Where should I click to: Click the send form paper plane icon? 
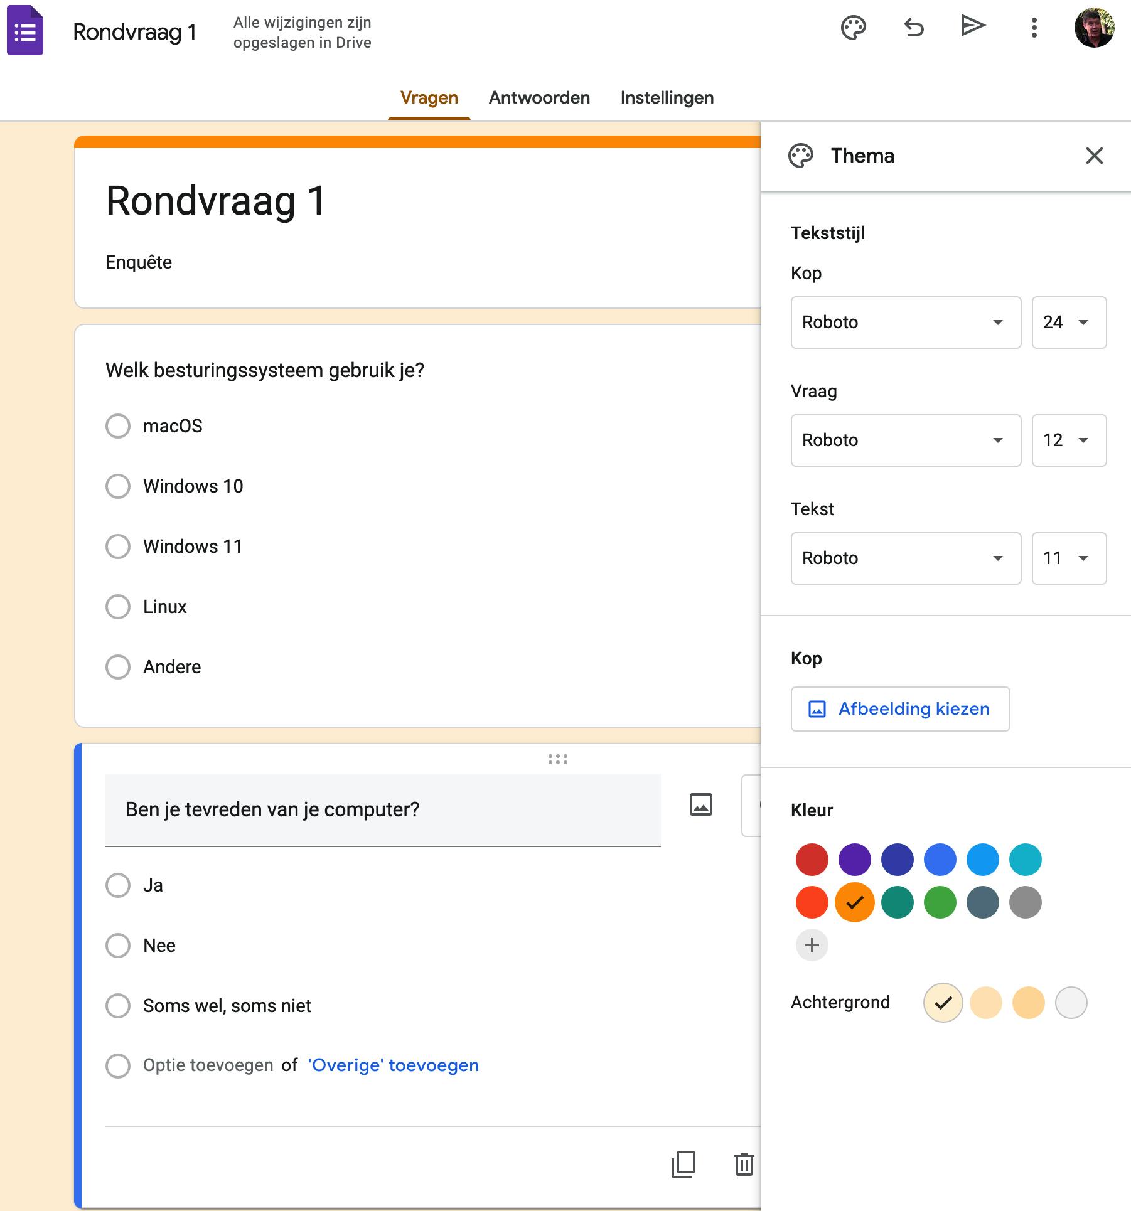click(x=972, y=26)
